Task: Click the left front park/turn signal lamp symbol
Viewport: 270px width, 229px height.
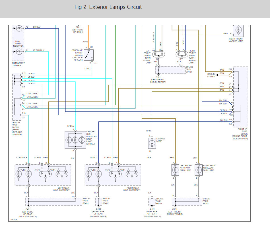Action: coord(158,54)
